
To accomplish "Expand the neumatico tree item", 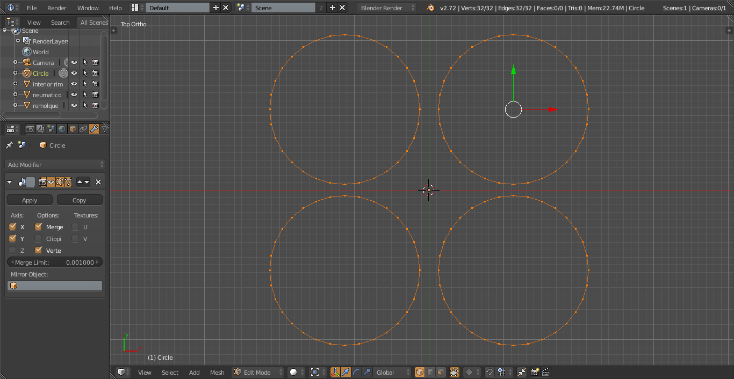I will pyautogui.click(x=16, y=94).
